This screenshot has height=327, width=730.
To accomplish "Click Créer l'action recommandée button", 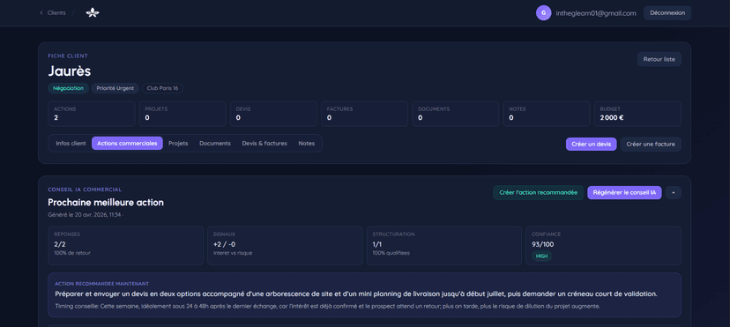I will [538, 192].
